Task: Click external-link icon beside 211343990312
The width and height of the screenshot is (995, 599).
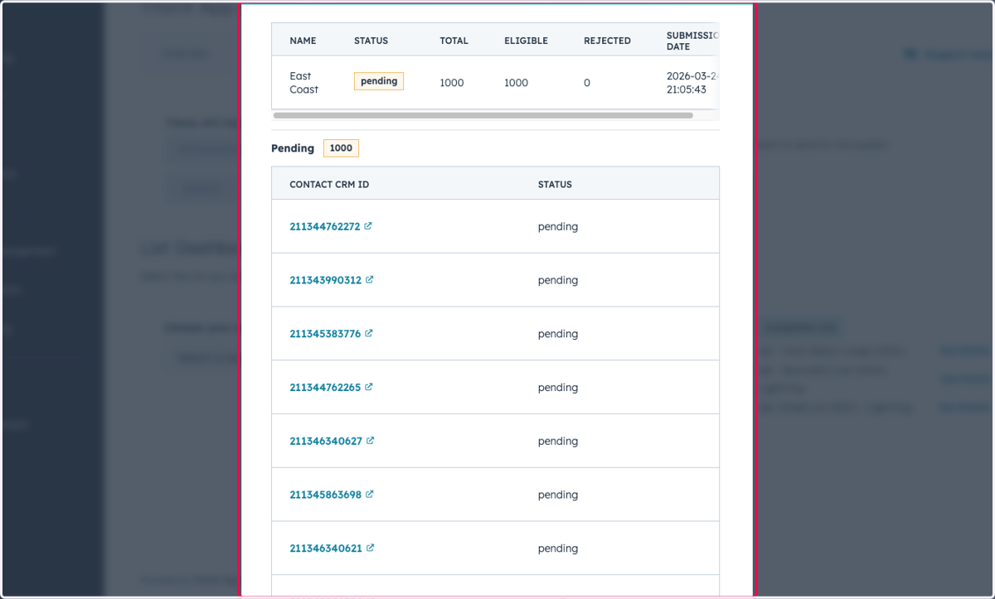Action: 370,279
